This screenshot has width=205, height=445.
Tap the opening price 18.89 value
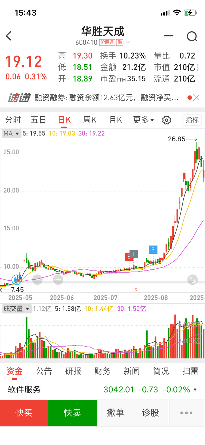coord(82,79)
